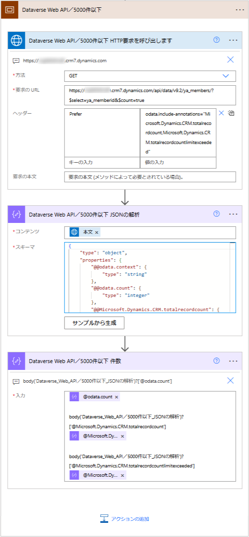The image size is (249, 537).
Task: Delete the Prefer header row
Action: 221,113
